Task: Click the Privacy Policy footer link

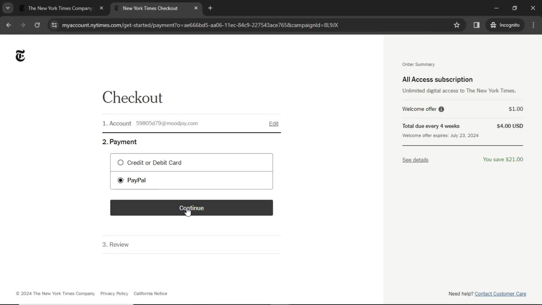Action: [x=114, y=293]
